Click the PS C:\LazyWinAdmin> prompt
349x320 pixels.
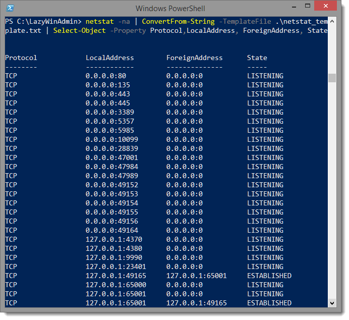[43, 22]
